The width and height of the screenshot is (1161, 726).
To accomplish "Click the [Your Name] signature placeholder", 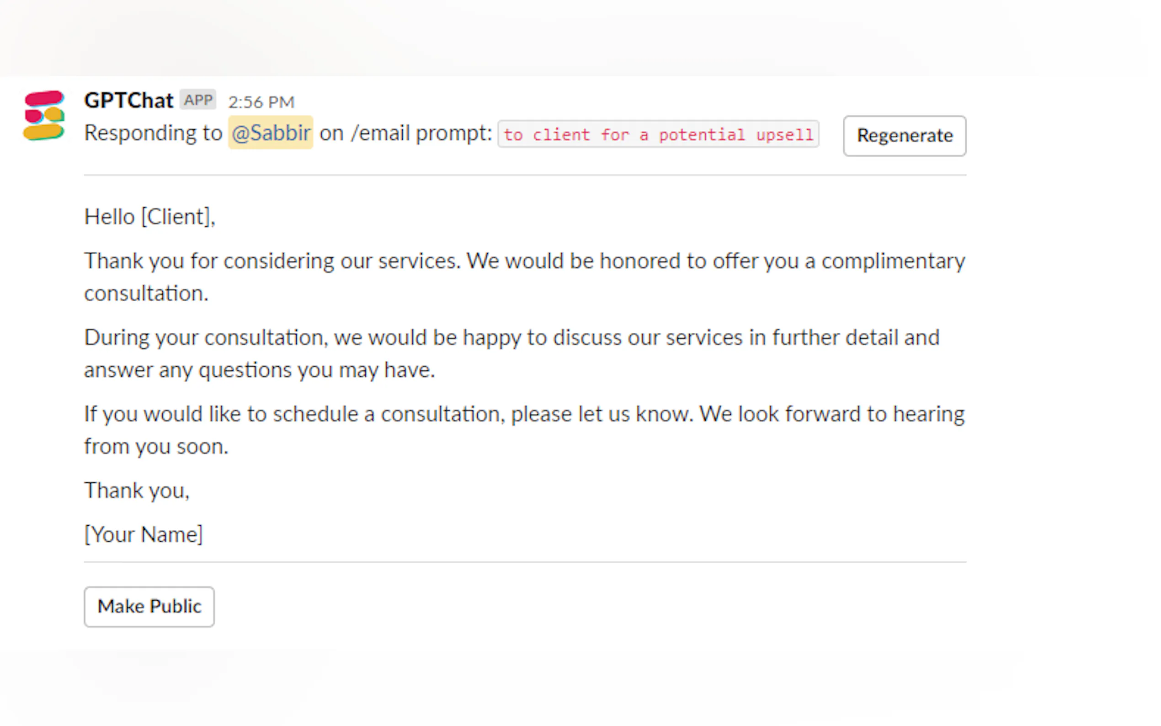I will pos(144,534).
